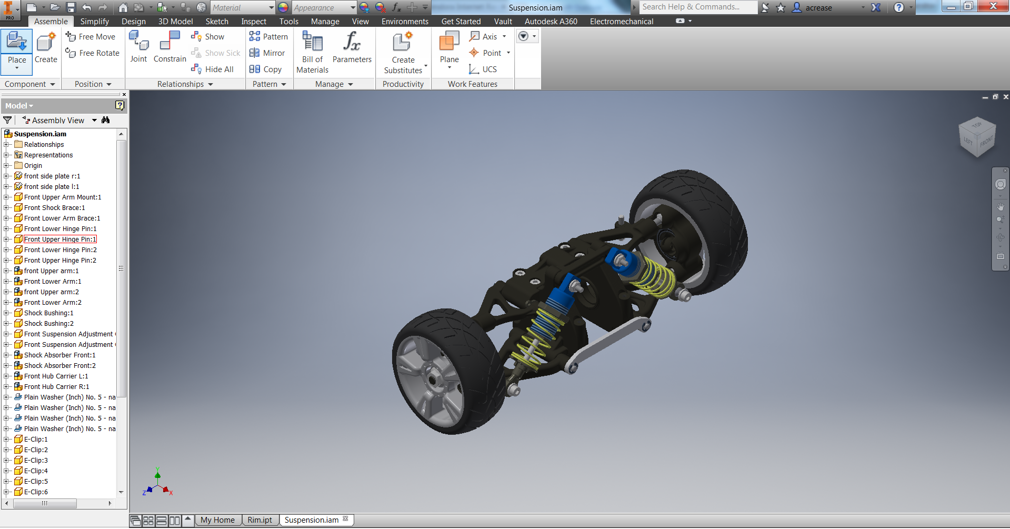
Task: Open the Environments ribbon tab
Action: 404,21
